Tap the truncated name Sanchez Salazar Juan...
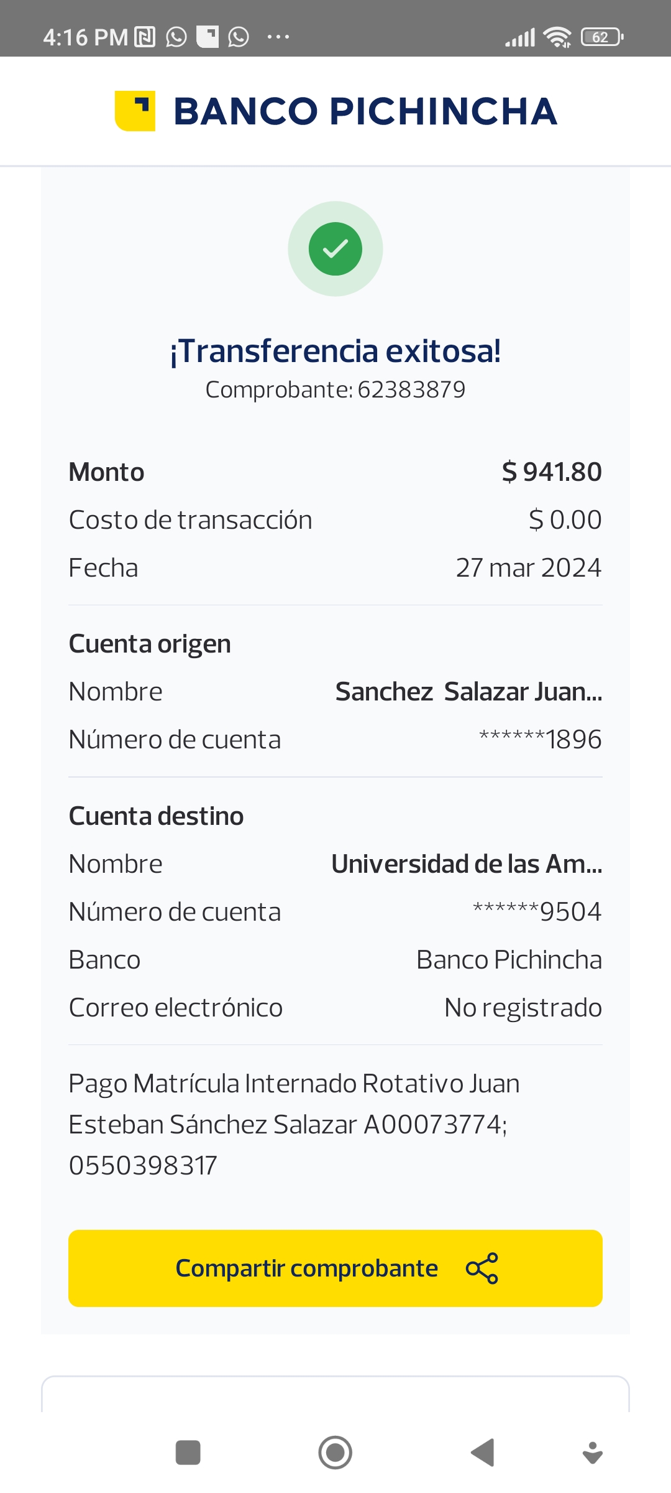The width and height of the screenshot is (671, 1493). click(468, 692)
